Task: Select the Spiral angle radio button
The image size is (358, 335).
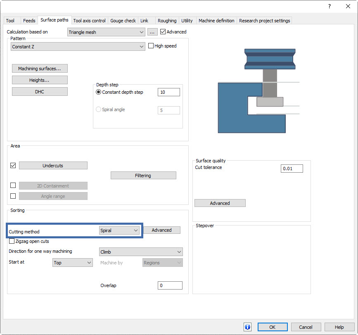Action: [x=98, y=109]
